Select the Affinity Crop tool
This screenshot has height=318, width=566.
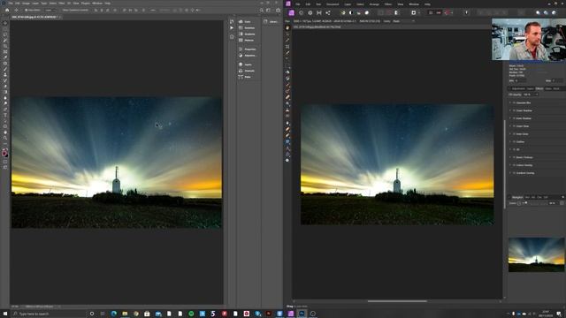click(287, 47)
